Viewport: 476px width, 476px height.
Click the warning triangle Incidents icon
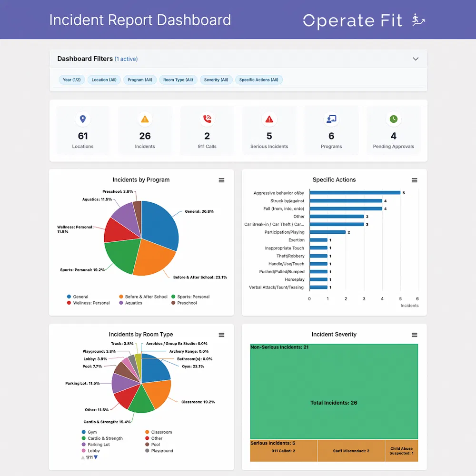coord(145,119)
